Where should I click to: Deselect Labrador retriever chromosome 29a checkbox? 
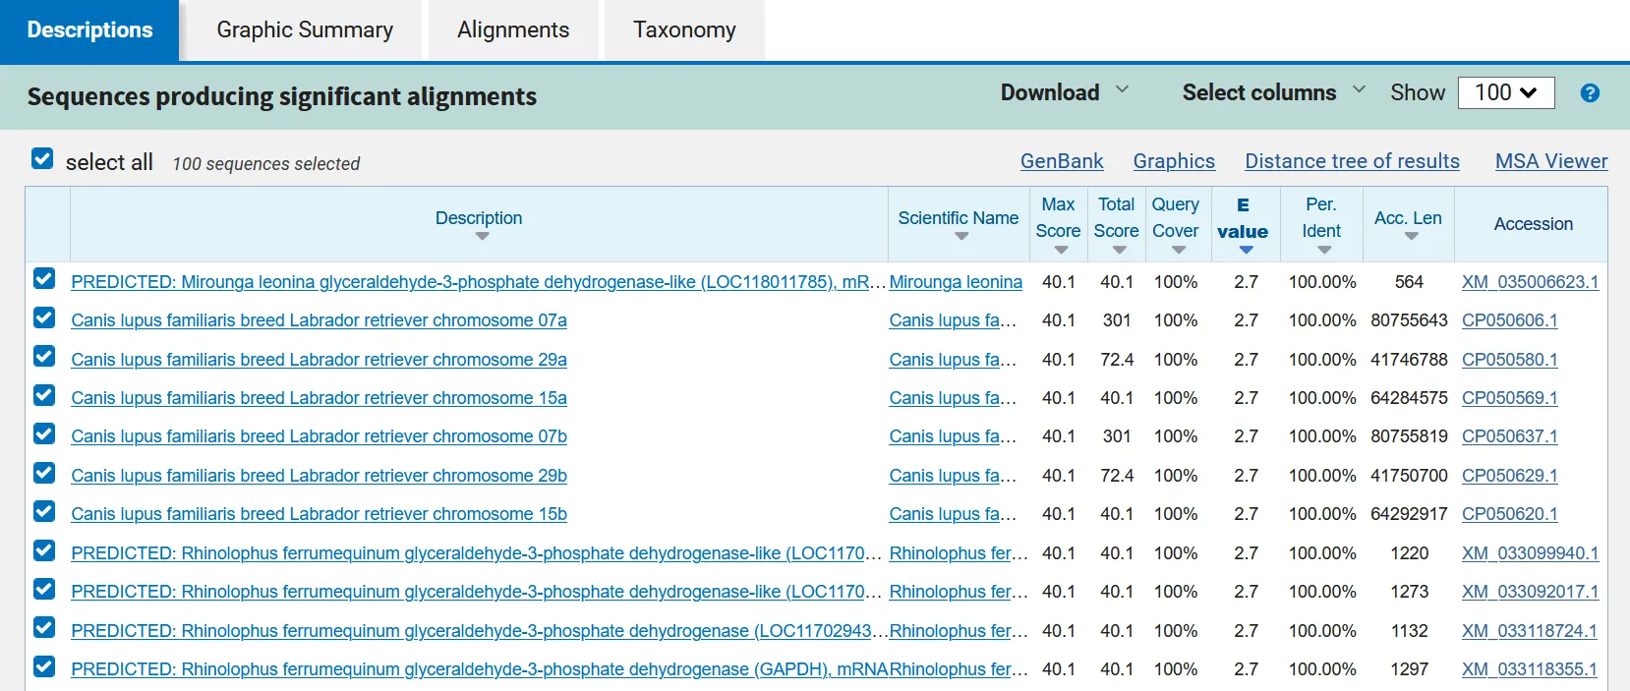(44, 357)
